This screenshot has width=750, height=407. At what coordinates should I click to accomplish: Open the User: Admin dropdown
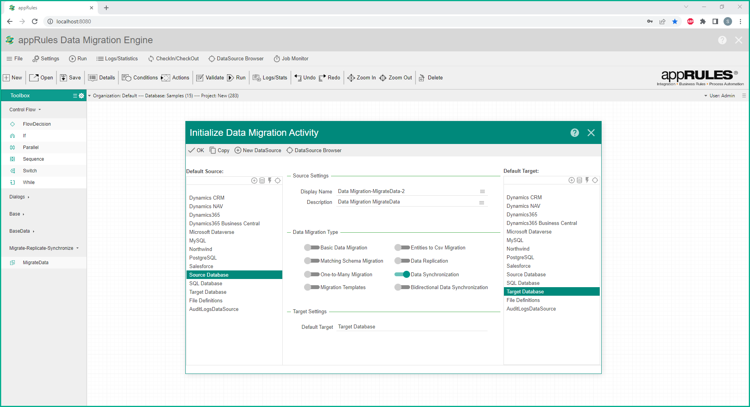719,96
